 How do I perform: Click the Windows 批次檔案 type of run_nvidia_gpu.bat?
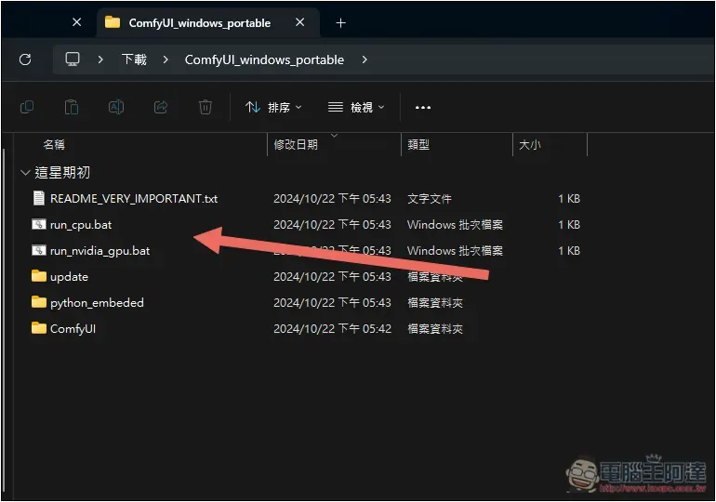coord(455,251)
